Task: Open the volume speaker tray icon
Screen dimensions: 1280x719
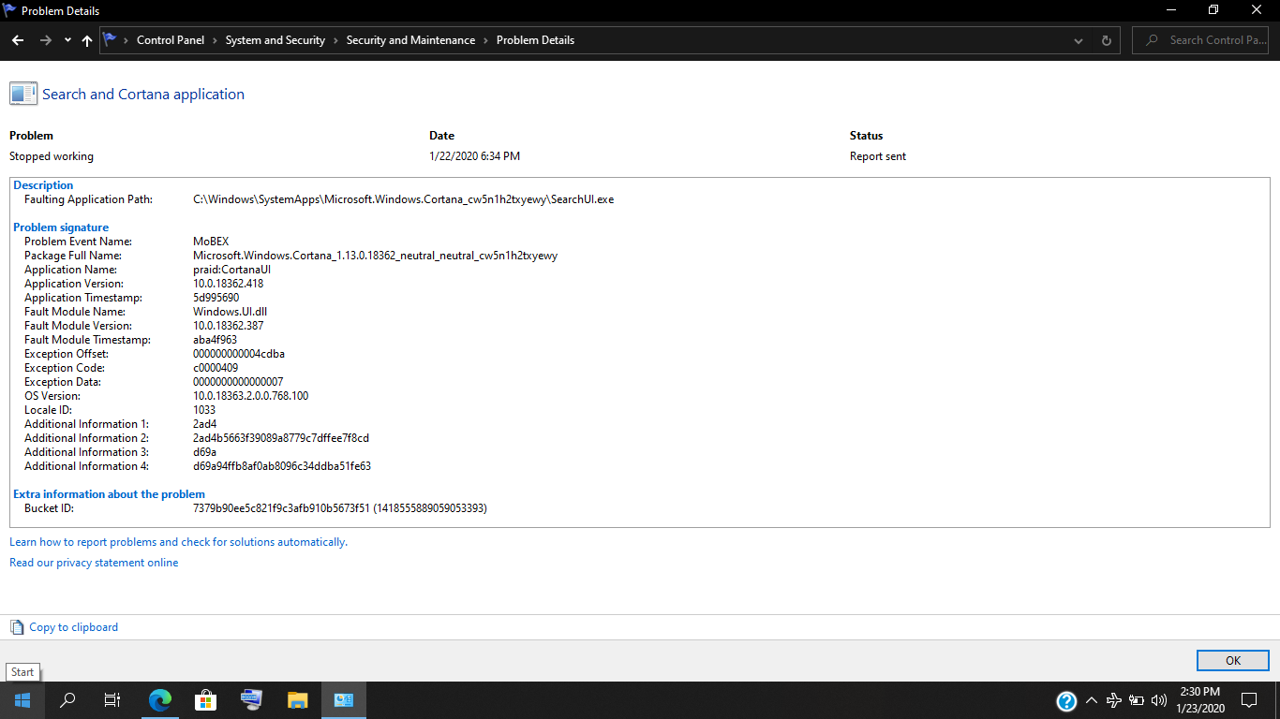Action: pyautogui.click(x=1159, y=699)
